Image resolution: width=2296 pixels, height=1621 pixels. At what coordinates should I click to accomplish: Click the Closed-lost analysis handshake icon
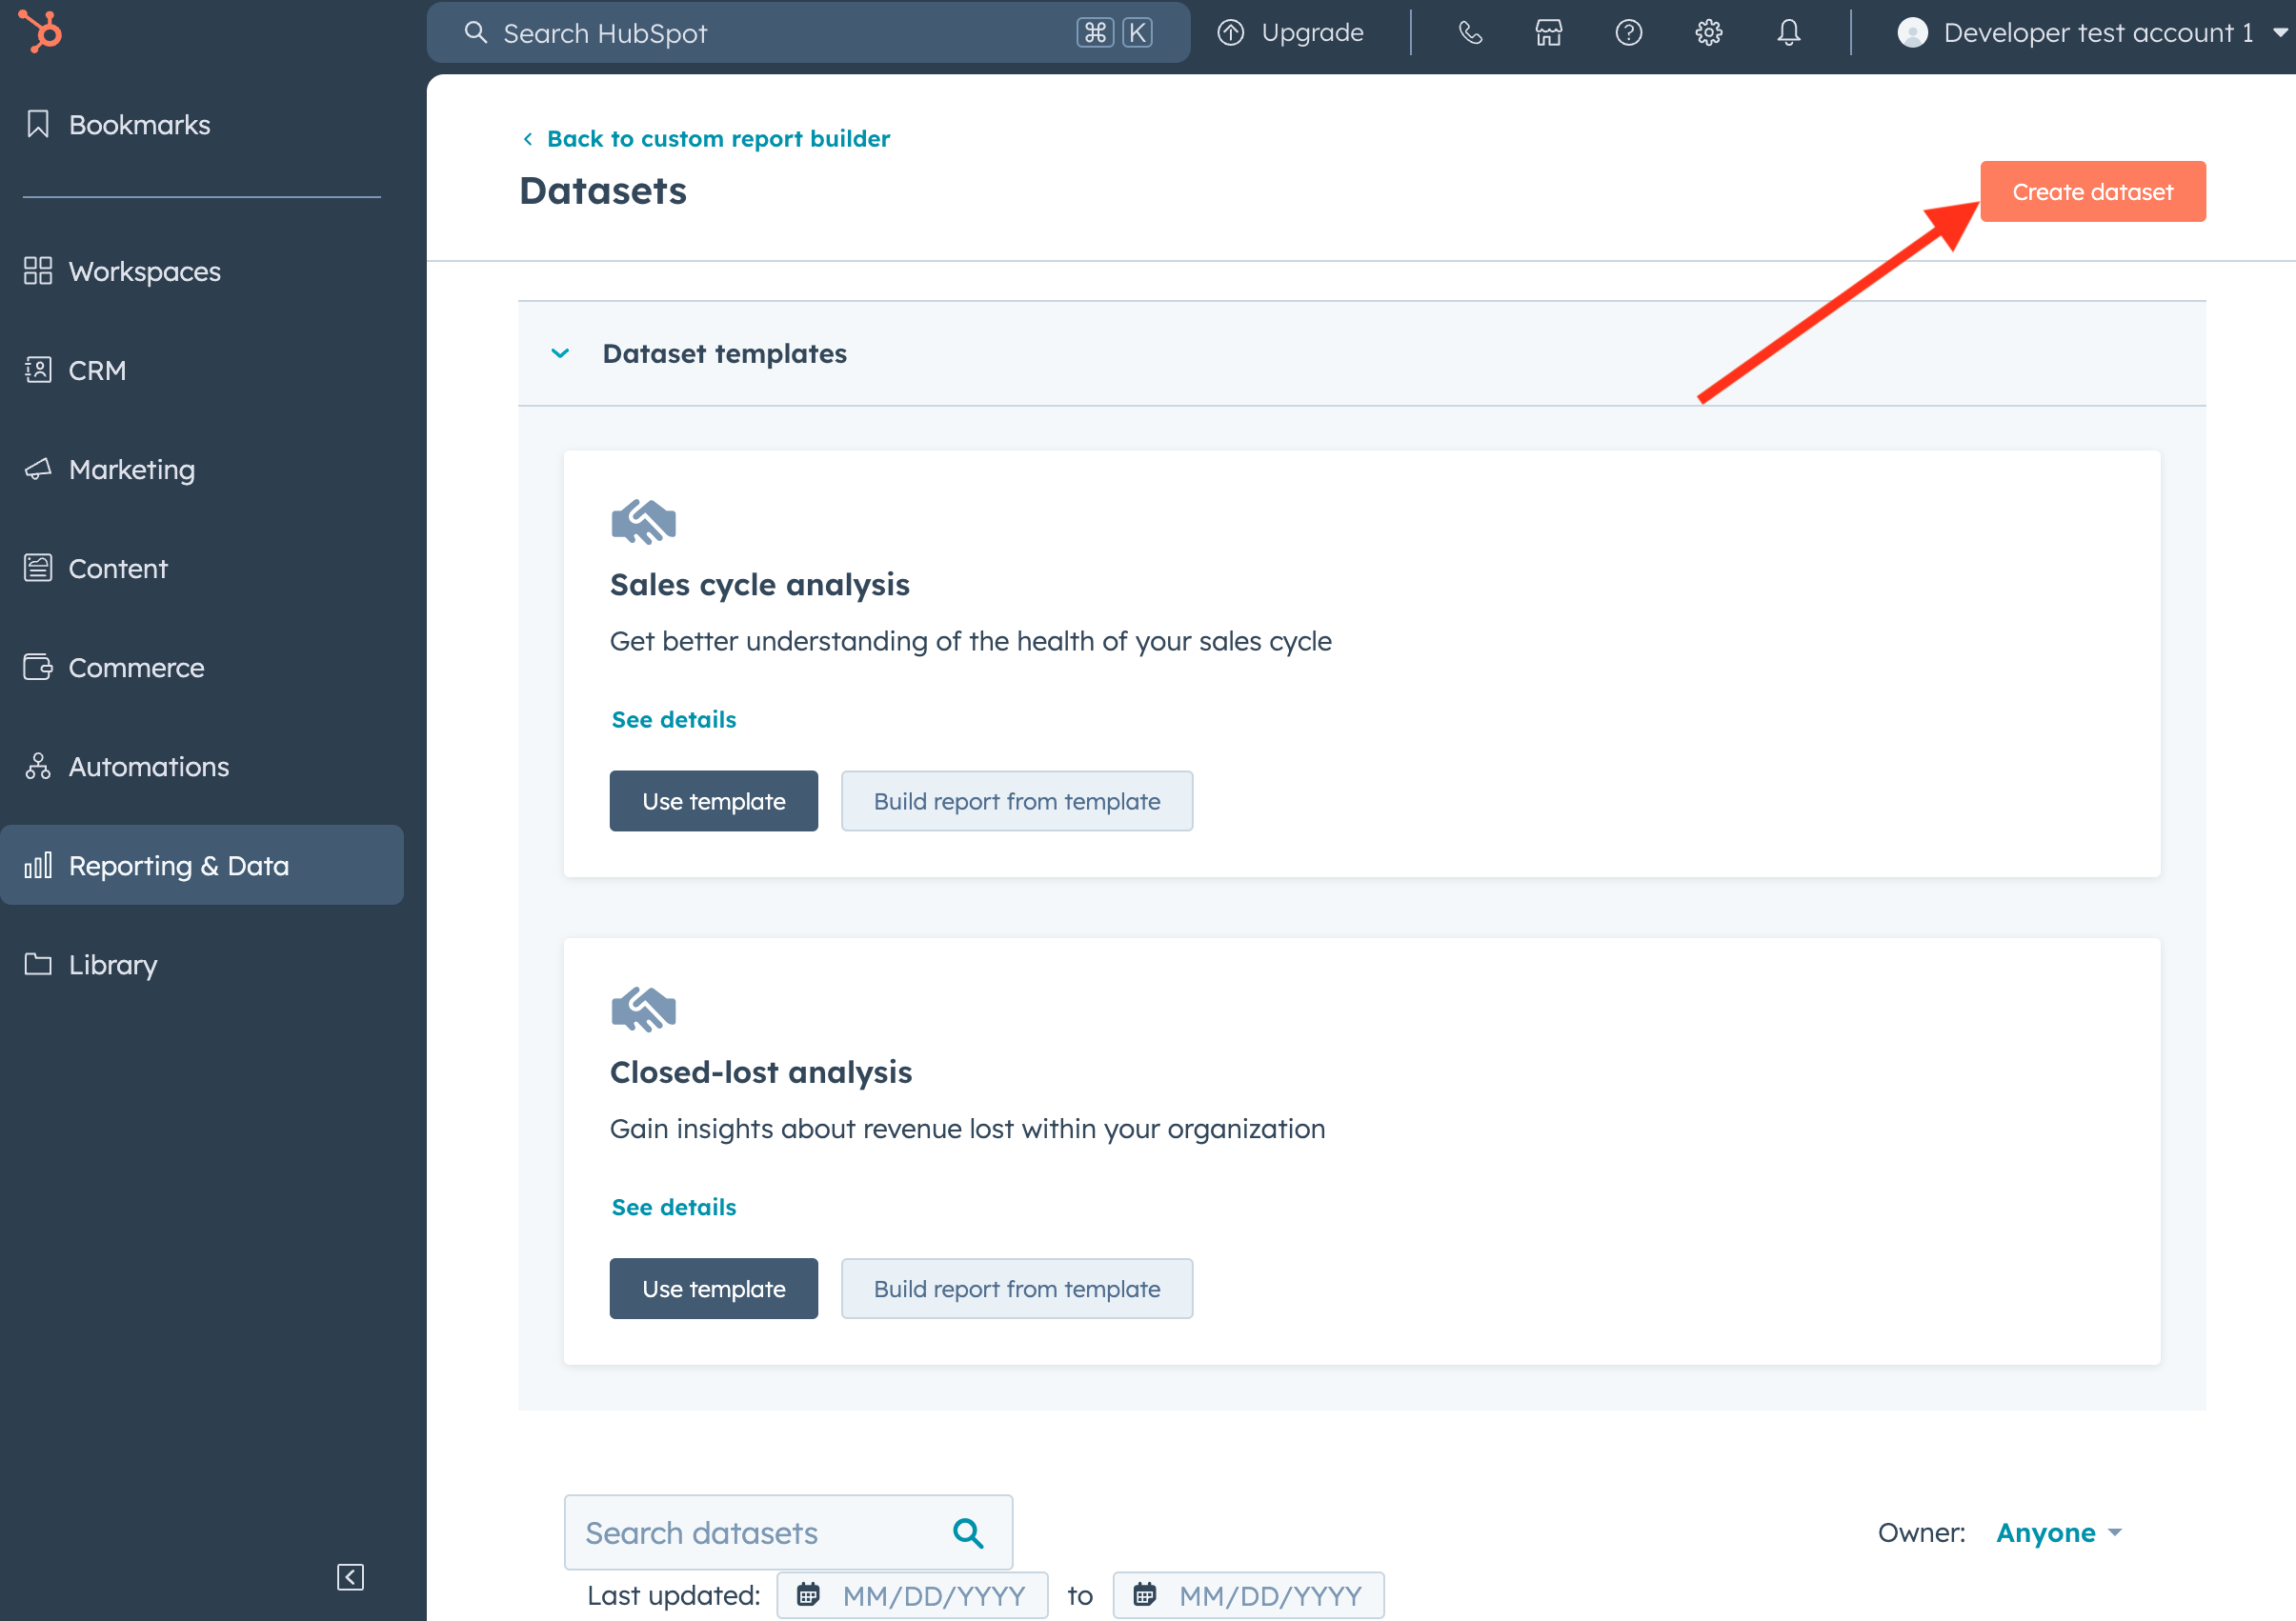643,1009
